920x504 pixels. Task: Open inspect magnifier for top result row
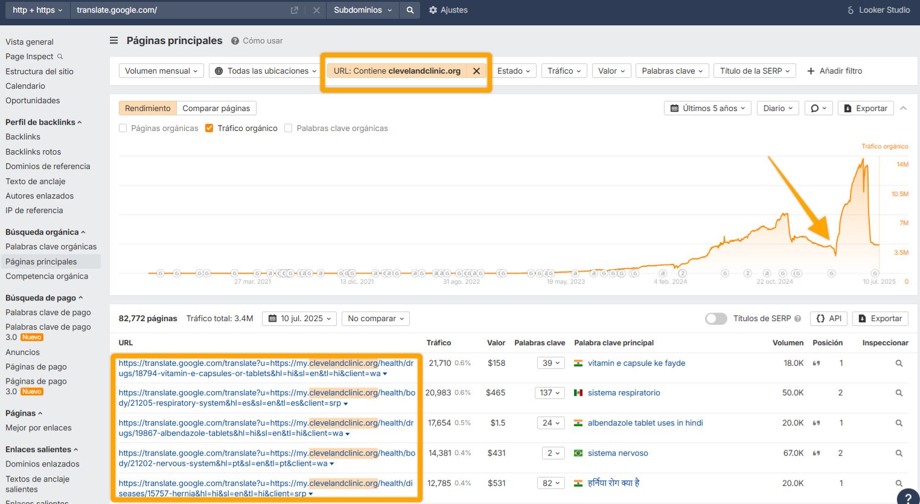pos(898,363)
